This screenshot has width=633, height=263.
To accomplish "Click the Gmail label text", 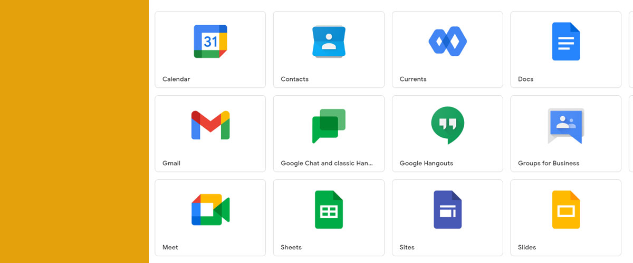I will pyautogui.click(x=171, y=163).
